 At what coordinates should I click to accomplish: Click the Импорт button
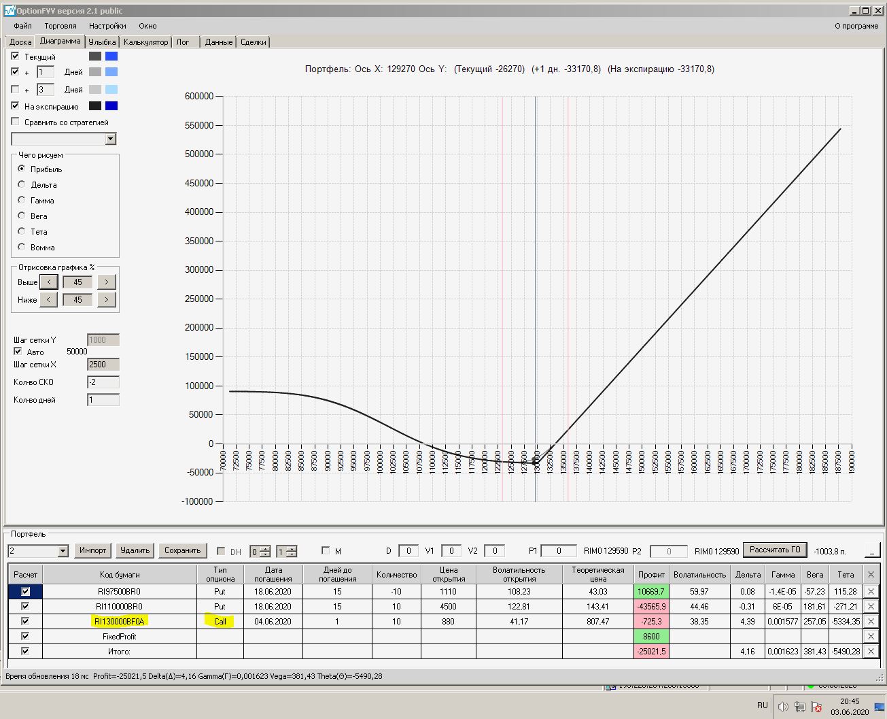tap(93, 550)
